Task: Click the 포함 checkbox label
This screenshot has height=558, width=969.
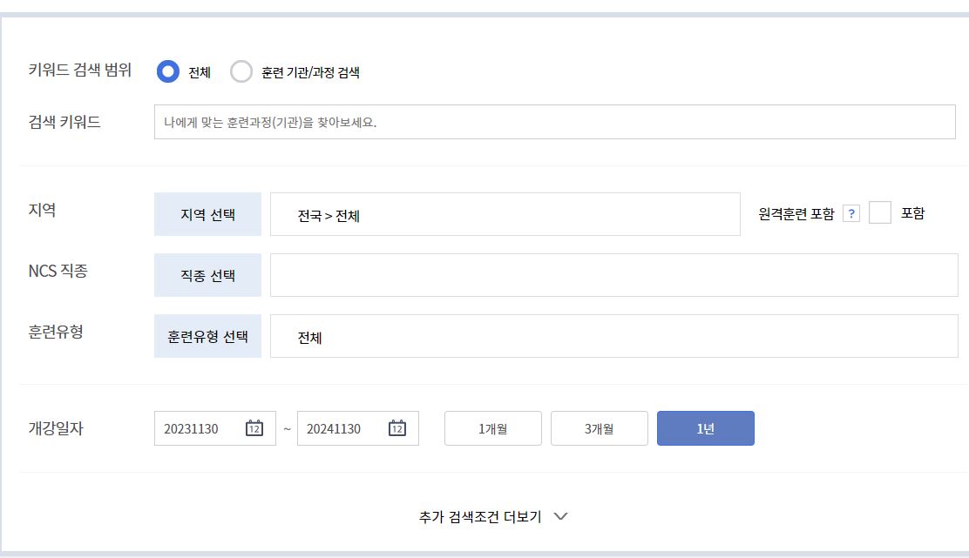Action: click(x=912, y=213)
